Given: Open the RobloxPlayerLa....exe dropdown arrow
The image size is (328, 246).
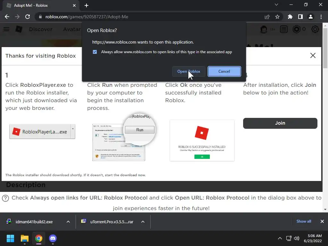Looking at the screenshot, I should 73,131.
